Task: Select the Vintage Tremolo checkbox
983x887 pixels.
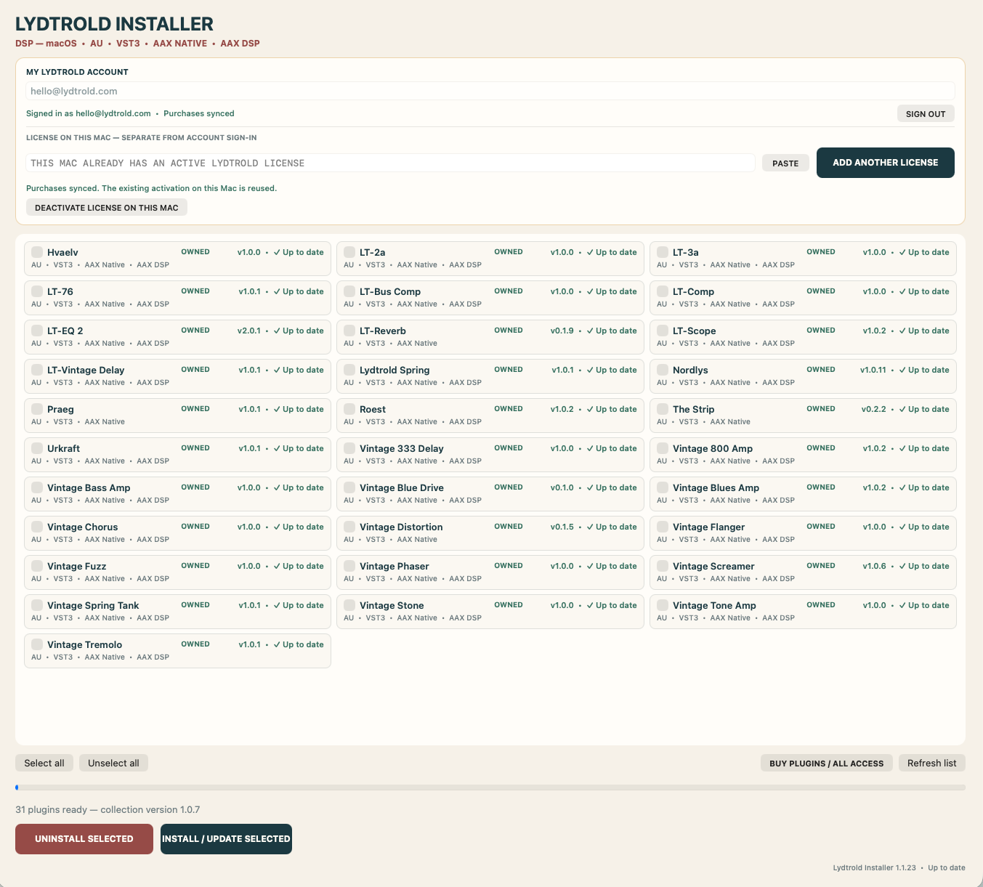Action: tap(37, 644)
